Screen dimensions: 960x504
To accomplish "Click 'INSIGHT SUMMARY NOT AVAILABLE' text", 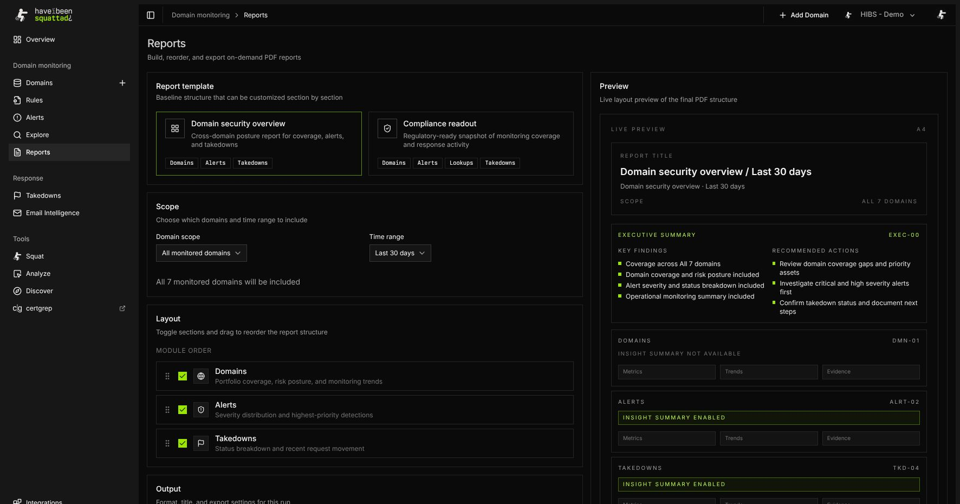I will coord(679,354).
